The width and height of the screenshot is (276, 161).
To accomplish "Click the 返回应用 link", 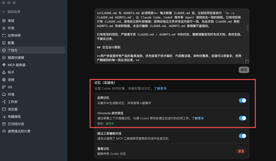I will click(x=14, y=12).
